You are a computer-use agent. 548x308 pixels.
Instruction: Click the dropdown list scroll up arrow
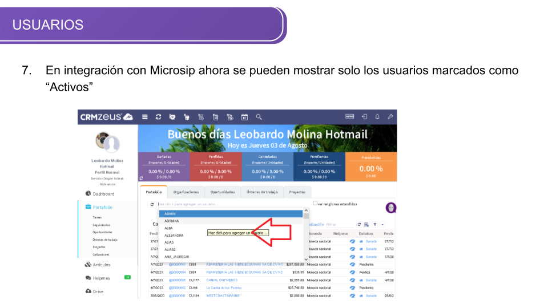[x=306, y=210]
